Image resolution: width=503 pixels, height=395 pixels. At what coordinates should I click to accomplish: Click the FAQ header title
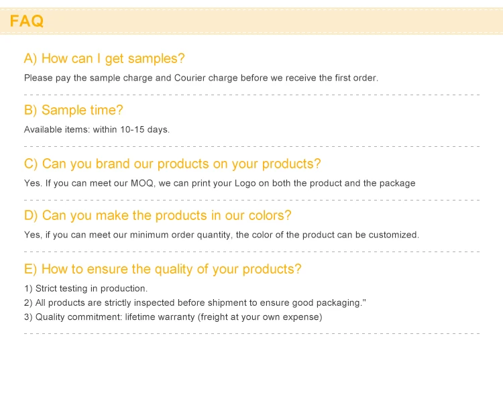pyautogui.click(x=27, y=21)
